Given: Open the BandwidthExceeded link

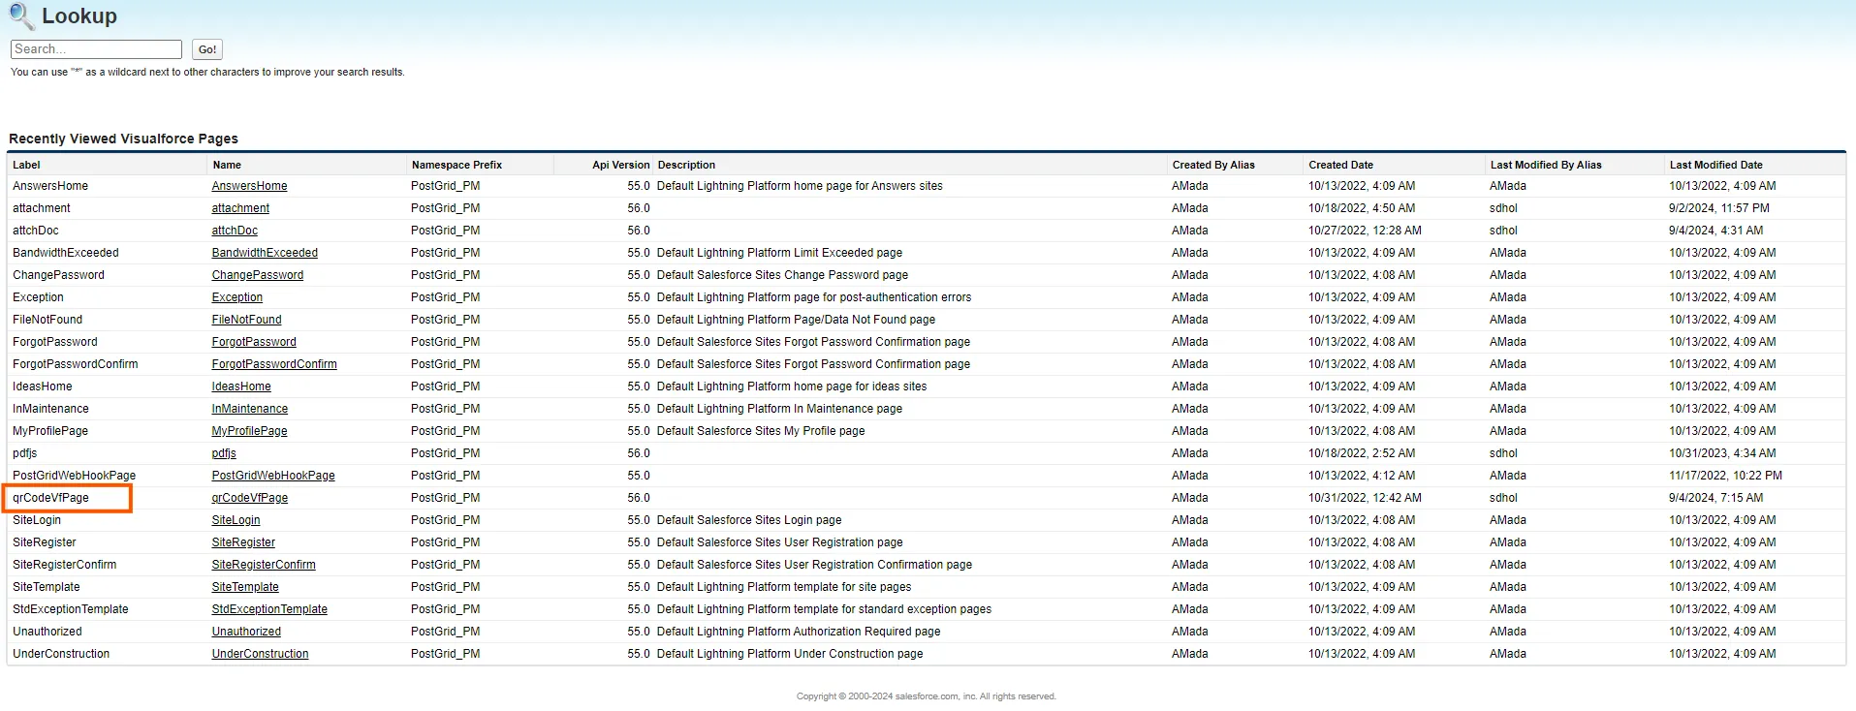Looking at the screenshot, I should click(x=265, y=253).
